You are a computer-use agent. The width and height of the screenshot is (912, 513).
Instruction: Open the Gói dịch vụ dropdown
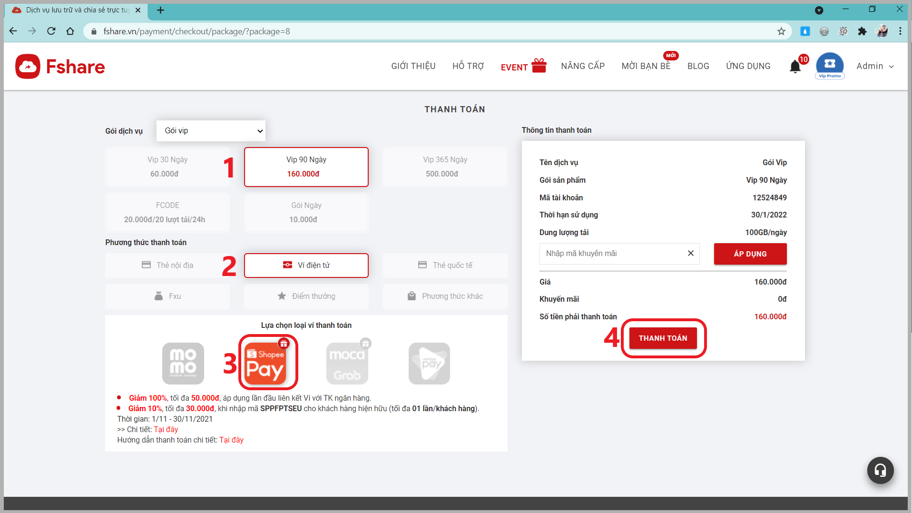pos(211,131)
